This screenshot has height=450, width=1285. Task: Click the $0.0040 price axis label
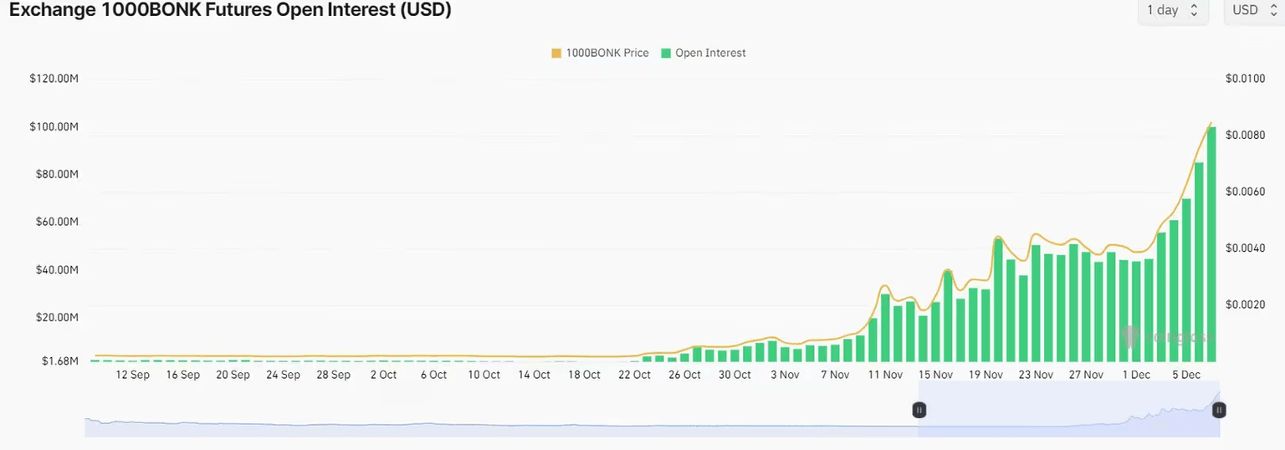coord(1245,248)
